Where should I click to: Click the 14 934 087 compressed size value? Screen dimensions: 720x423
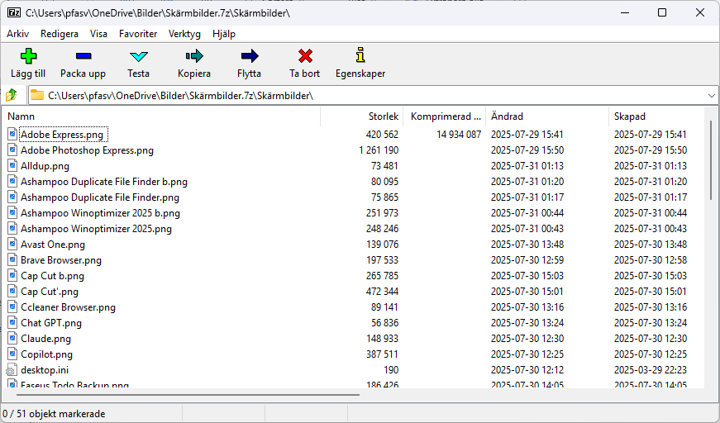tap(459, 135)
